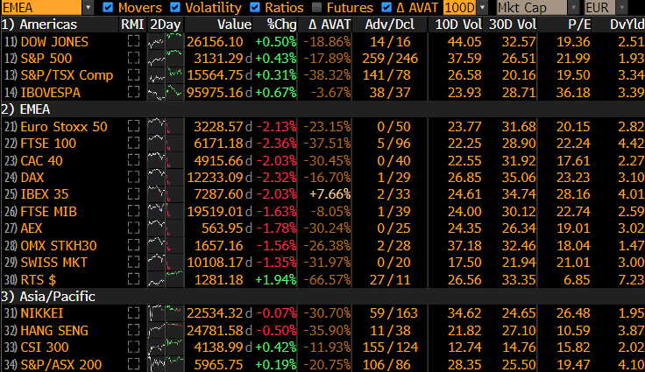Select the 259 / 246 Adv/Dcl cell
This screenshot has width=645, height=372.
pyautogui.click(x=390, y=59)
